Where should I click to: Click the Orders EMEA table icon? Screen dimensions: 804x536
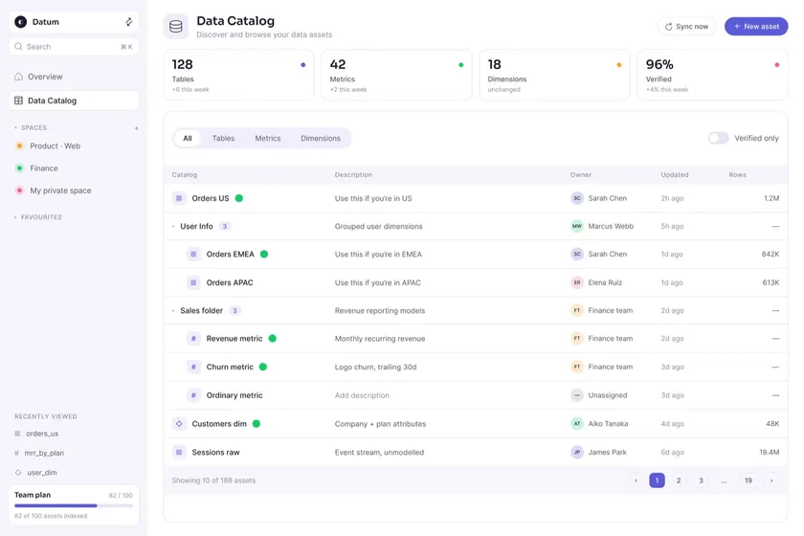[193, 254]
